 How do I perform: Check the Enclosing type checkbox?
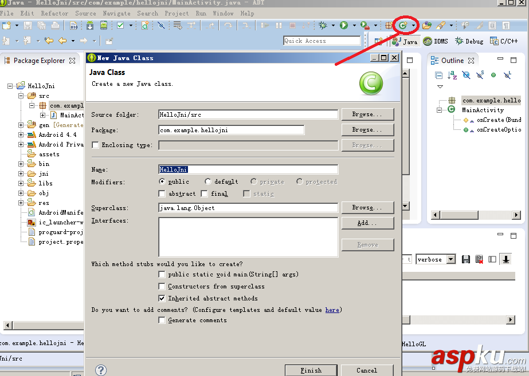[x=96, y=145]
